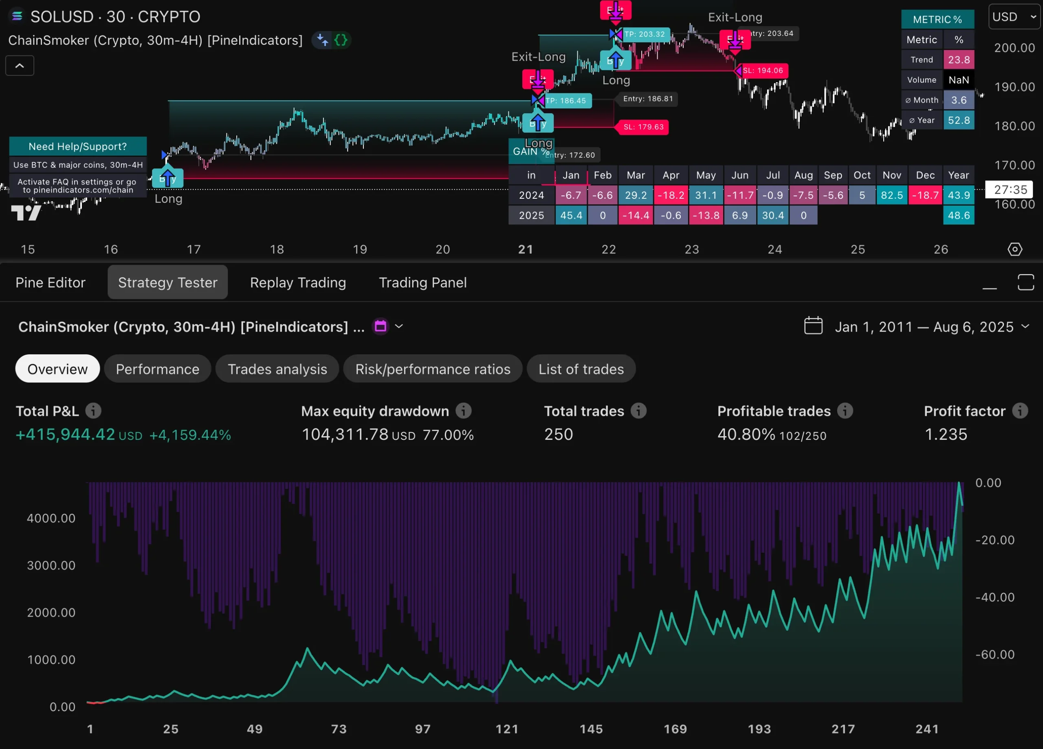The width and height of the screenshot is (1043, 749).
Task: Click the Jan 2025 gain cell 45.4
Action: pyautogui.click(x=571, y=215)
